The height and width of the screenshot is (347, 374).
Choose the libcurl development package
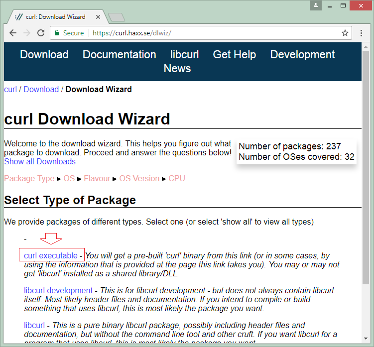(x=58, y=290)
